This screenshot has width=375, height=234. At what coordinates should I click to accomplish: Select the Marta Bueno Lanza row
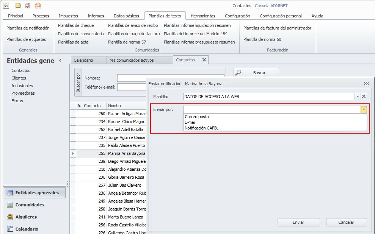point(108,217)
